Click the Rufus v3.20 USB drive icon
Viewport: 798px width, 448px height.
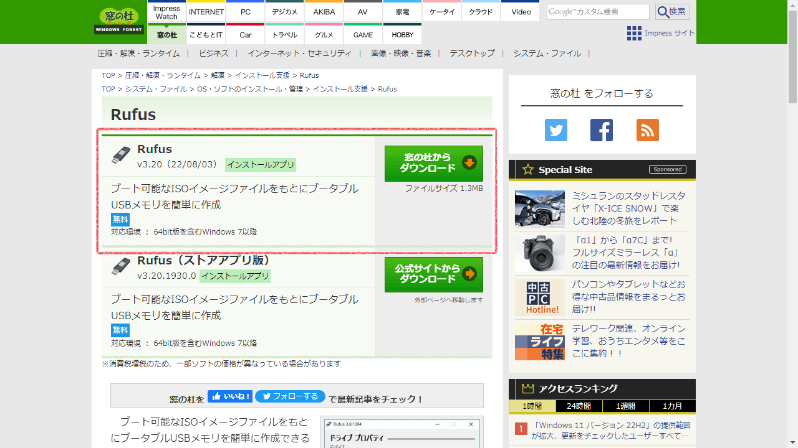point(121,156)
